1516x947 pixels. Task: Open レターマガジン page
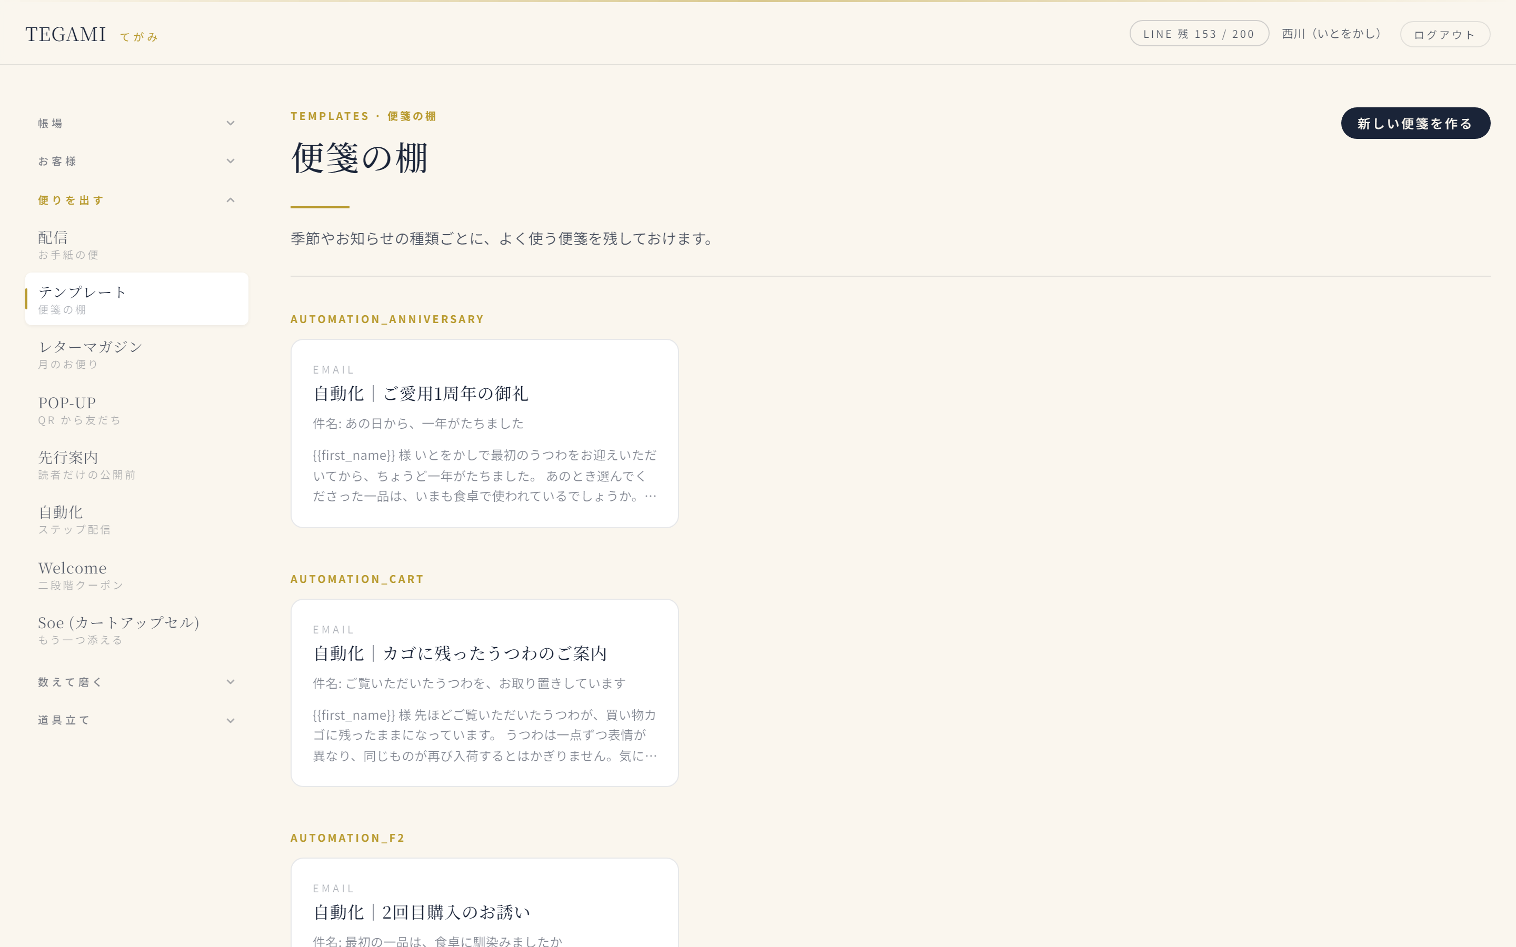click(x=136, y=354)
